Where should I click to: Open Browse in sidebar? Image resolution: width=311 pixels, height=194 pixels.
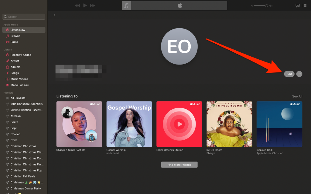pyautogui.click(x=24, y=36)
